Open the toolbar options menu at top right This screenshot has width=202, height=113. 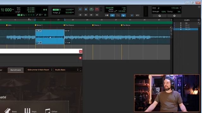tap(199, 7)
